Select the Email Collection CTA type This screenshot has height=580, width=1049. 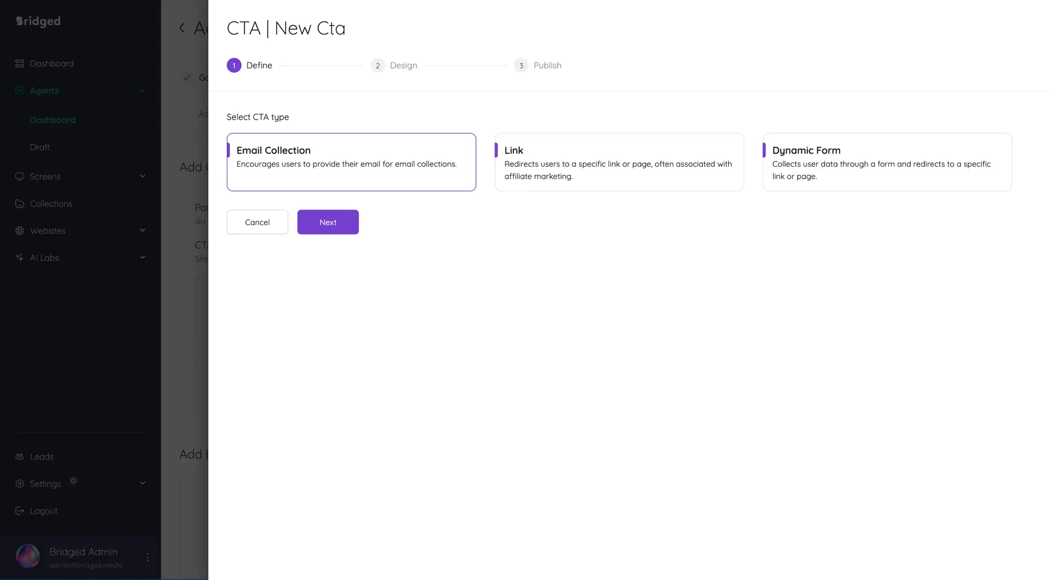click(x=351, y=162)
